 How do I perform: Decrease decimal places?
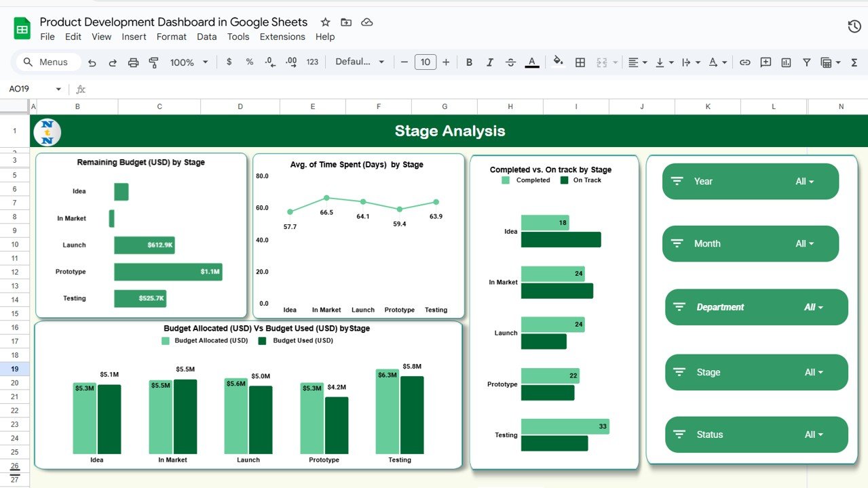269,62
